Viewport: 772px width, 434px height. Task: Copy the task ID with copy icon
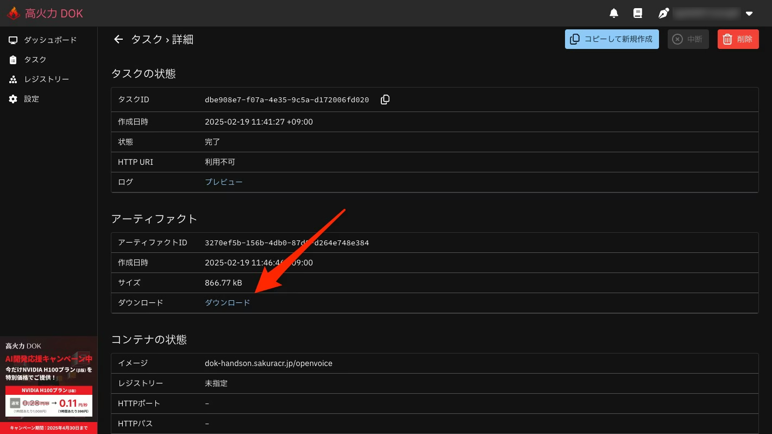385,100
